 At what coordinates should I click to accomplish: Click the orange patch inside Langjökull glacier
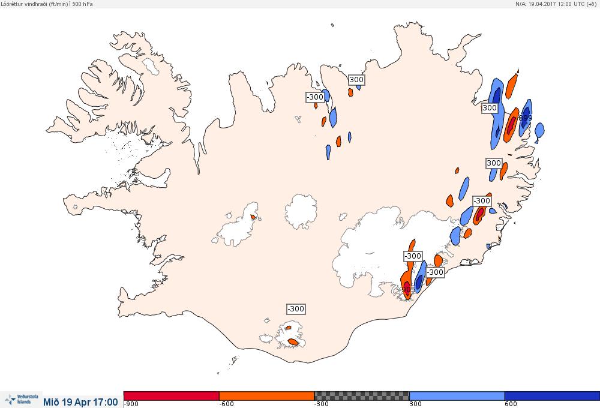(253, 217)
